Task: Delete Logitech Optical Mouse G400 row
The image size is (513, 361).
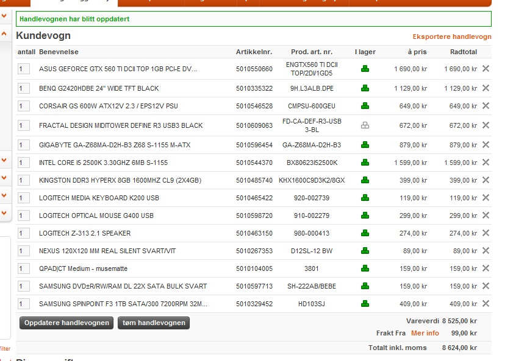Action: 486,215
